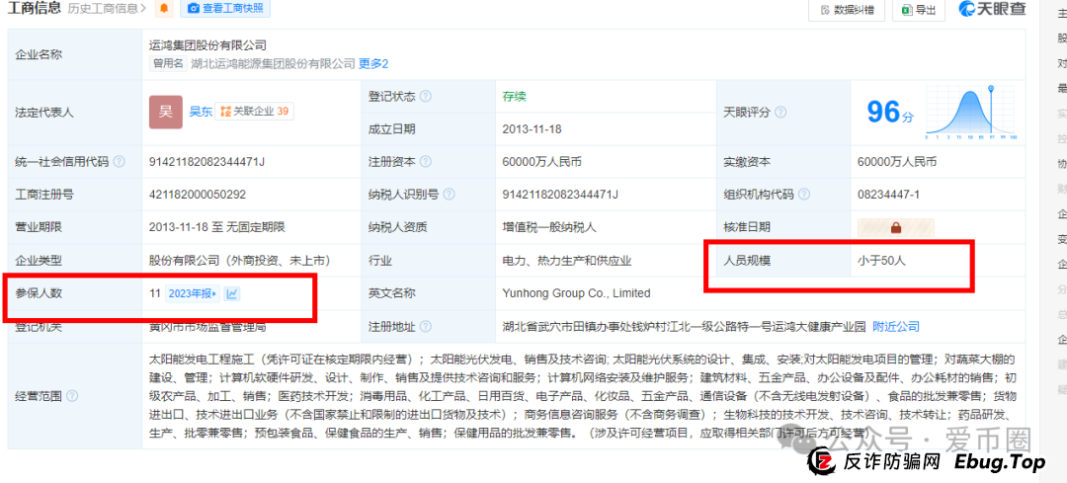Click former name 湖北运鸿能源集团股份有限公司

tap(273, 64)
